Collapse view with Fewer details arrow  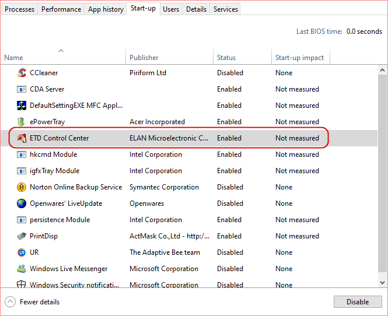coord(10,302)
